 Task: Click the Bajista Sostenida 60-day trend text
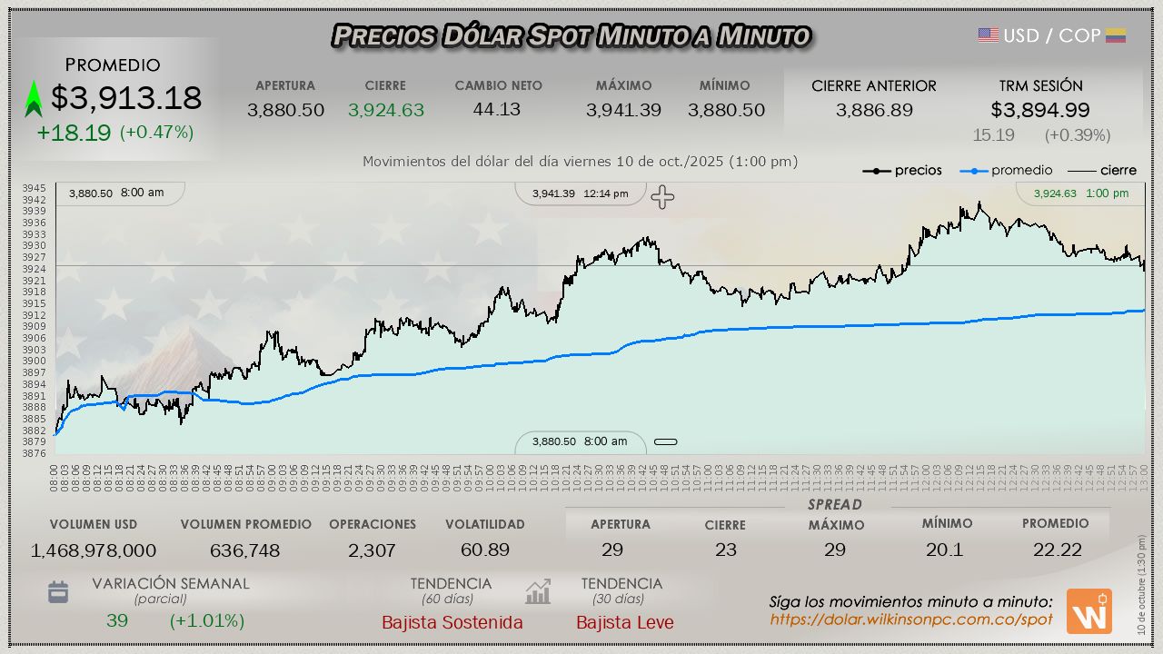point(452,622)
